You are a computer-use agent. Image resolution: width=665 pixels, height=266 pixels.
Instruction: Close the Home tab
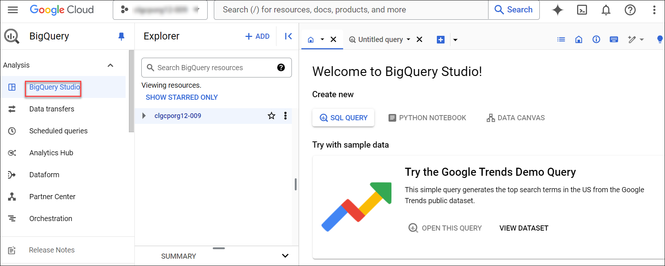pos(333,39)
